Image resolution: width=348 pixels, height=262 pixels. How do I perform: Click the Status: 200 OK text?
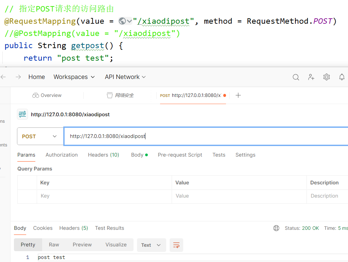pyautogui.click(x=302, y=228)
